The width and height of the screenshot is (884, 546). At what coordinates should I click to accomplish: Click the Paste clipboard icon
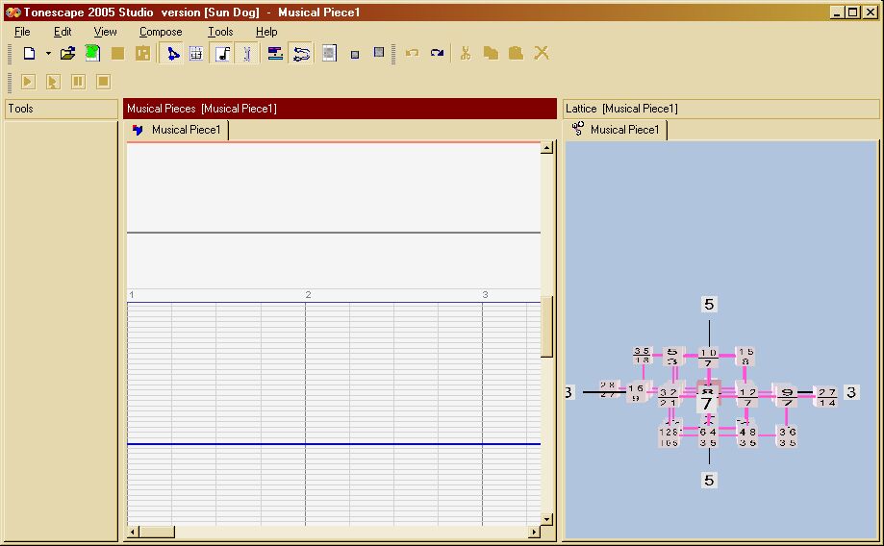pyautogui.click(x=516, y=54)
